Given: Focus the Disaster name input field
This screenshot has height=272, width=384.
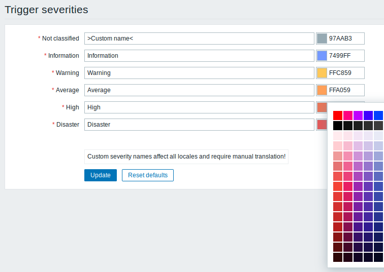Looking at the screenshot, I should tap(199, 125).
